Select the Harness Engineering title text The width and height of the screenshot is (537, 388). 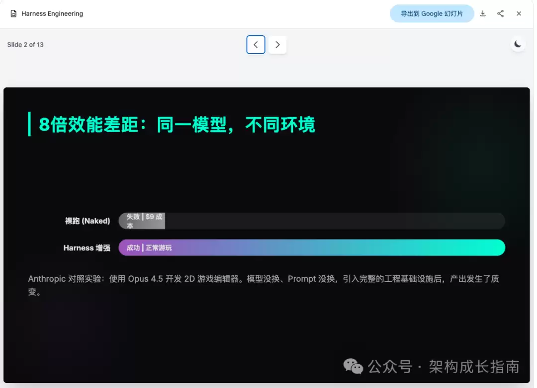[x=52, y=14]
